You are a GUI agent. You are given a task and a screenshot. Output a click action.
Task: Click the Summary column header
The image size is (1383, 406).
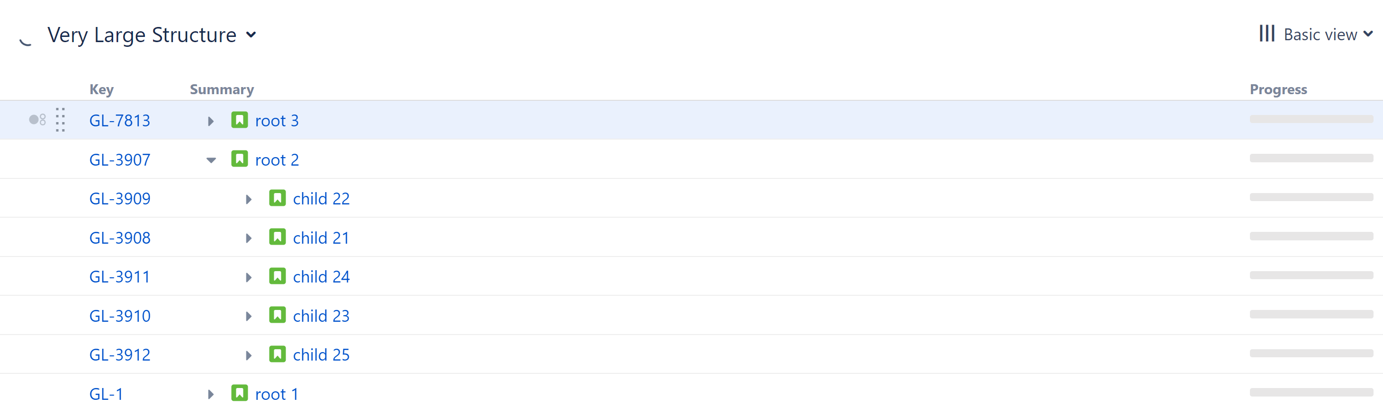point(221,89)
